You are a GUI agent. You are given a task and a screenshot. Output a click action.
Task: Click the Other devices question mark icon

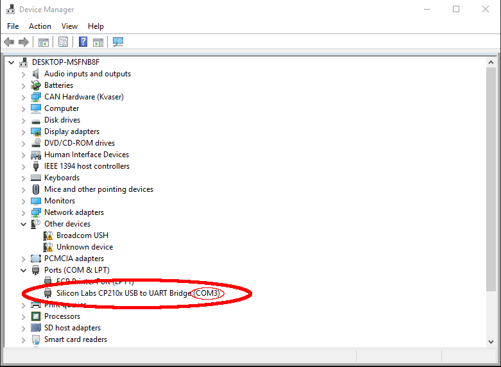point(36,224)
